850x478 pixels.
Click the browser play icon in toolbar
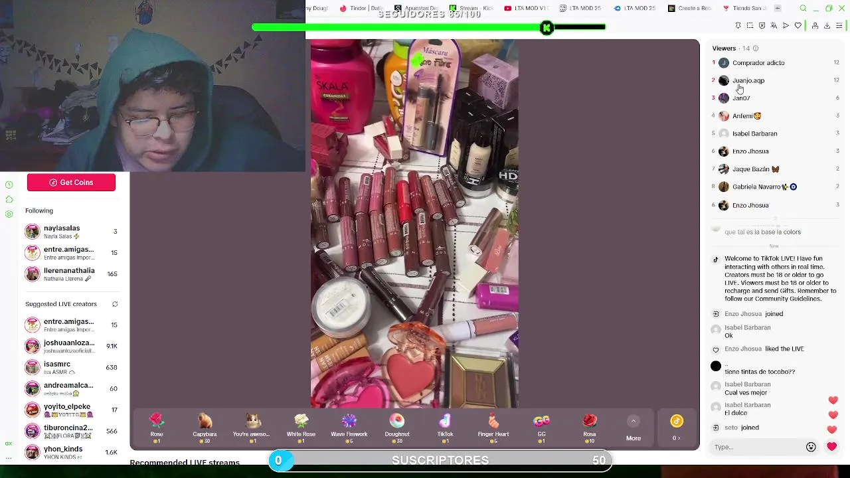tap(786, 25)
